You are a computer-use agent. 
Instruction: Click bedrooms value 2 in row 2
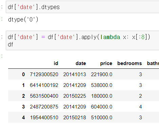(x=140, y=96)
